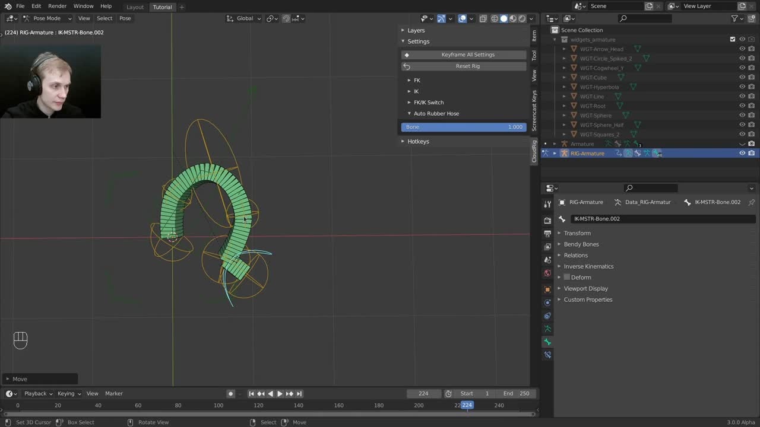Open the Object Data armature properties tab

(547, 329)
